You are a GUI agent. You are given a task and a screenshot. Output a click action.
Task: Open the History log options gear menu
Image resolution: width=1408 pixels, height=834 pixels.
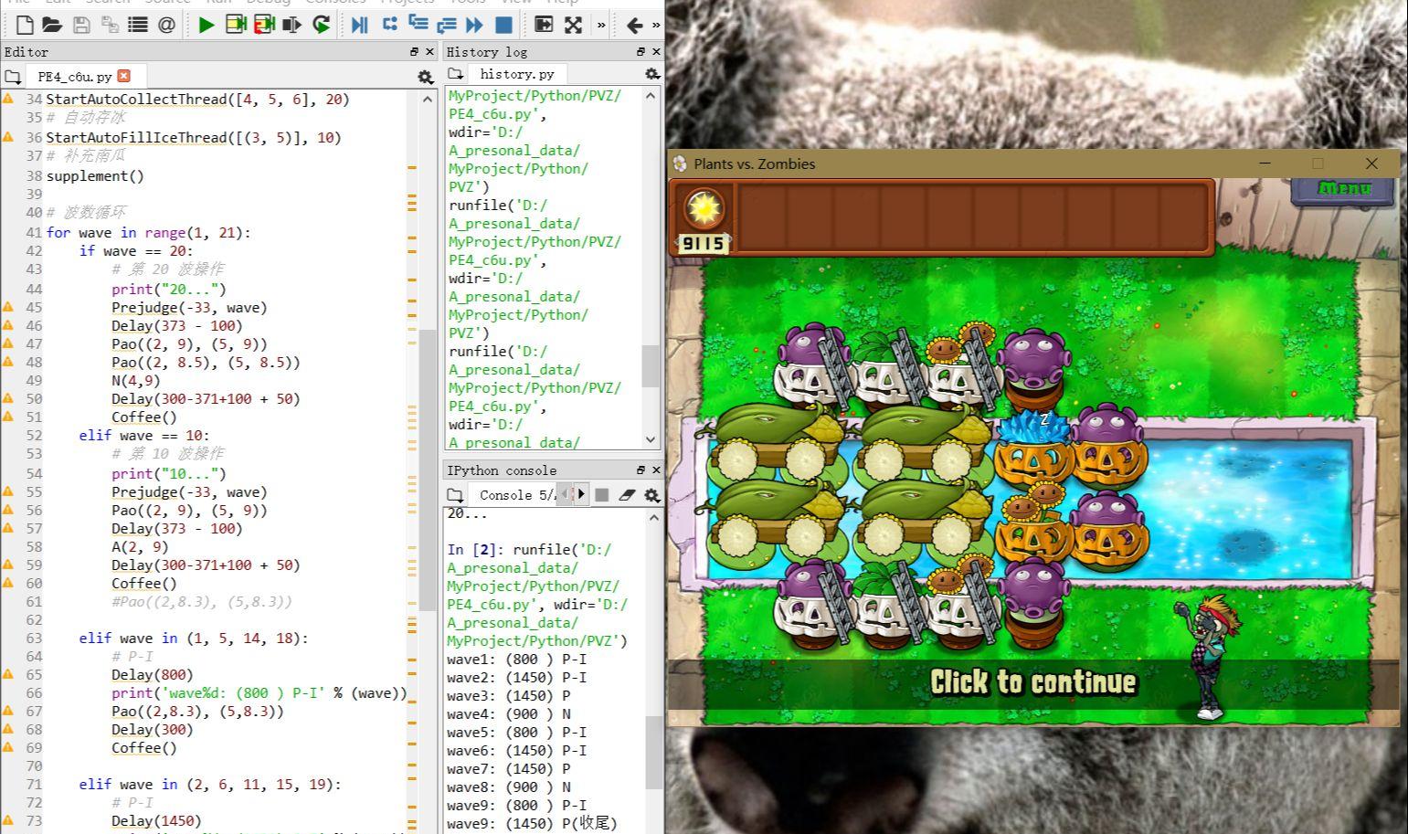[651, 74]
